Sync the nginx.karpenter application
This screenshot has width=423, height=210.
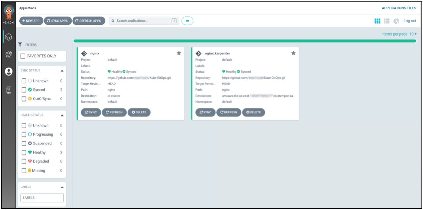(x=205, y=112)
